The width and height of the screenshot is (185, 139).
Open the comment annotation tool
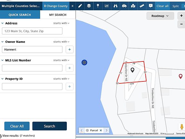151,6
